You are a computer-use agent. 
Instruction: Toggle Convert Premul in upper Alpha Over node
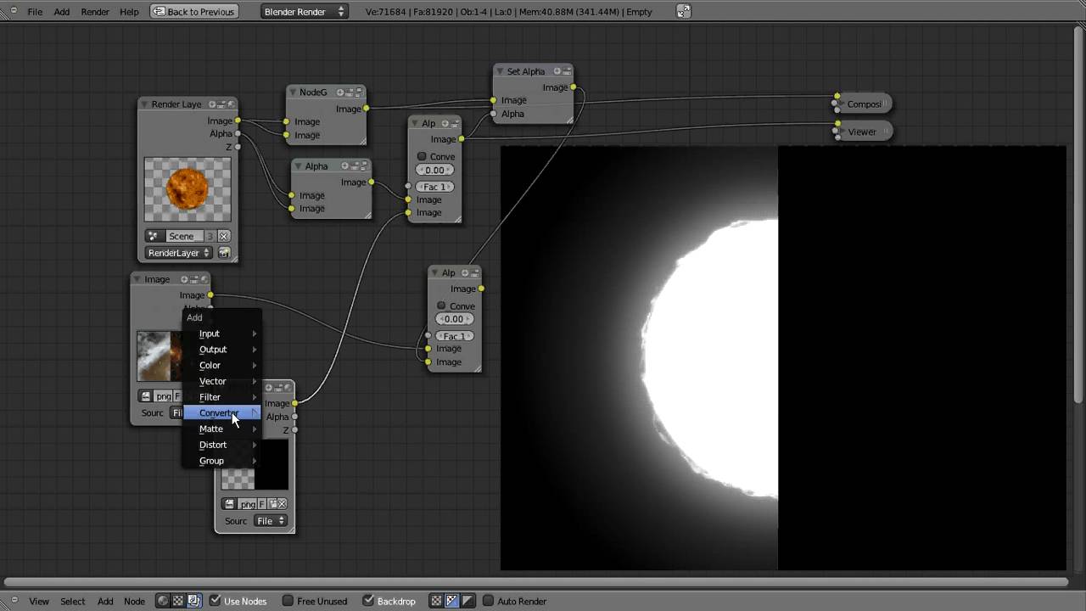tap(422, 156)
